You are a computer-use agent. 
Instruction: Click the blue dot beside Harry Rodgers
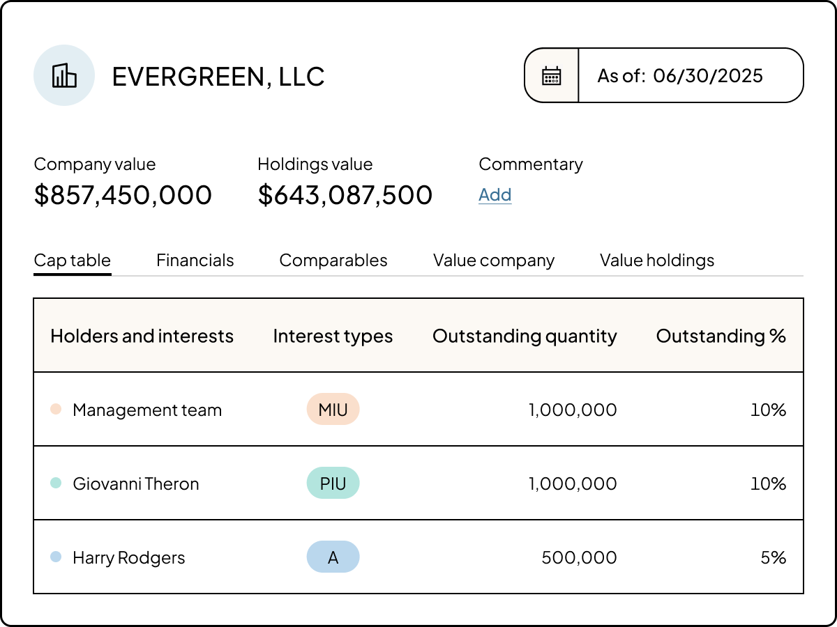tap(56, 557)
